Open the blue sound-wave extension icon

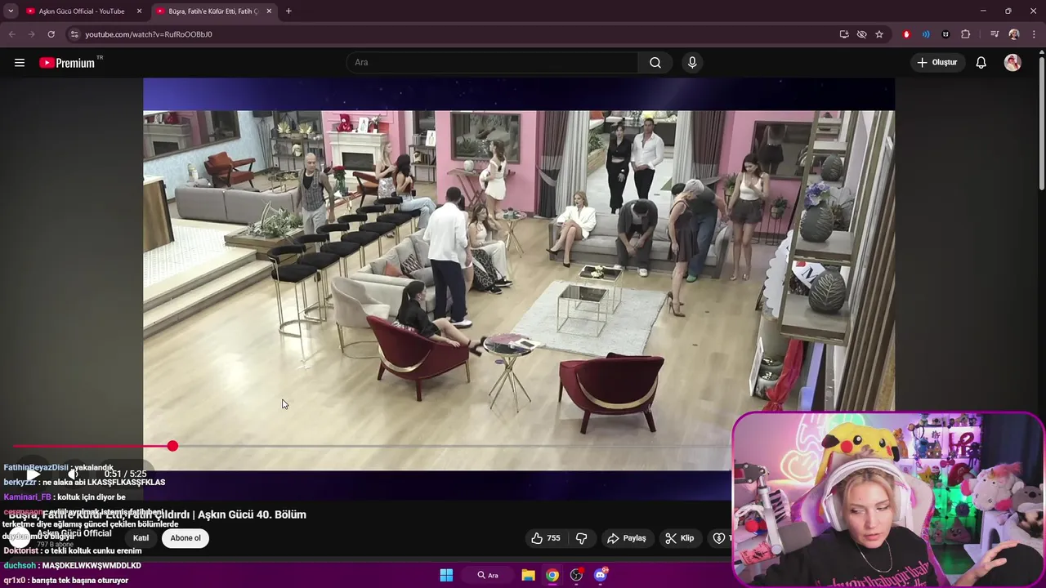click(x=926, y=34)
